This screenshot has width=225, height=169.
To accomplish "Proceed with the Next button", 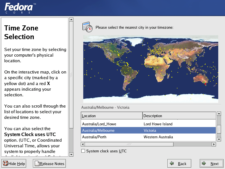I will click(211, 163).
